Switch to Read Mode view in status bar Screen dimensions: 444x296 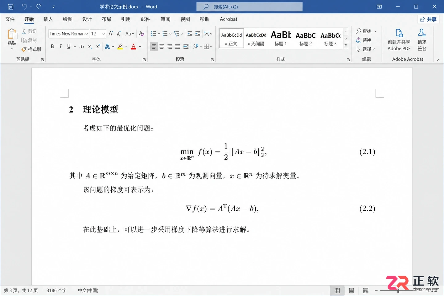337,290
